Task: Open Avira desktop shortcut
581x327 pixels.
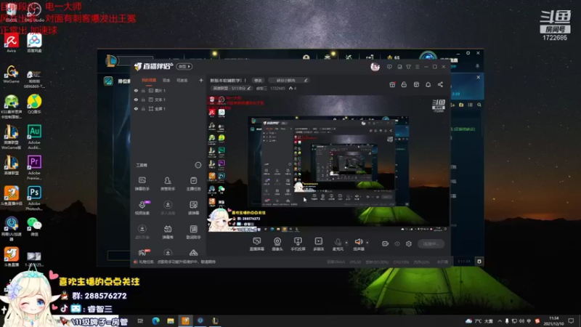Action: (x=11, y=43)
